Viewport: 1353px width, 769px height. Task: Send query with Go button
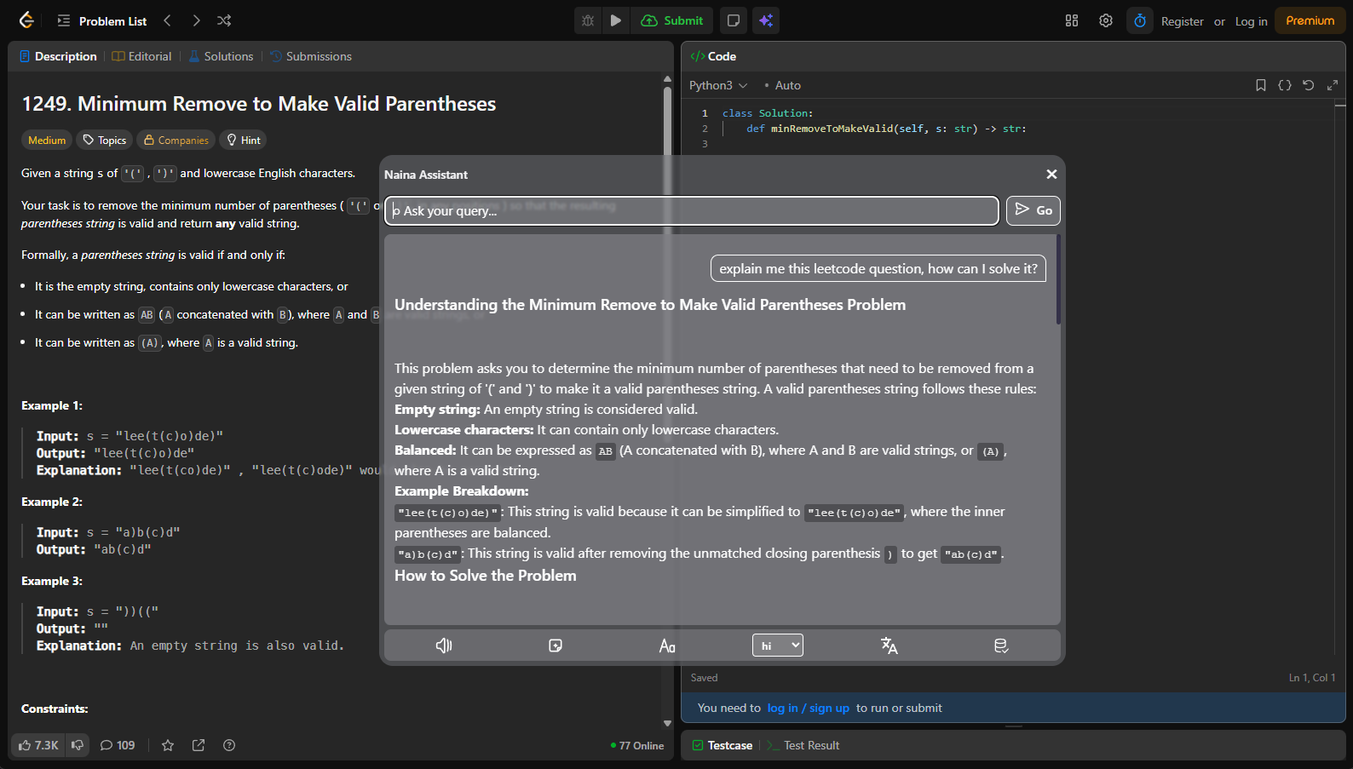pos(1033,210)
